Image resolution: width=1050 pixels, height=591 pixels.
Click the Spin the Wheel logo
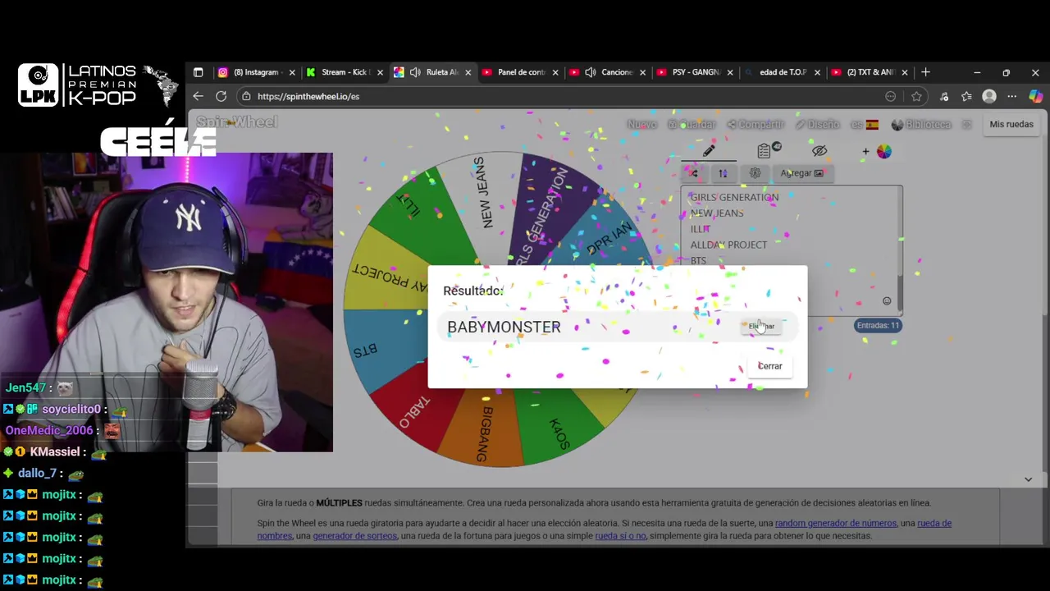tap(237, 122)
